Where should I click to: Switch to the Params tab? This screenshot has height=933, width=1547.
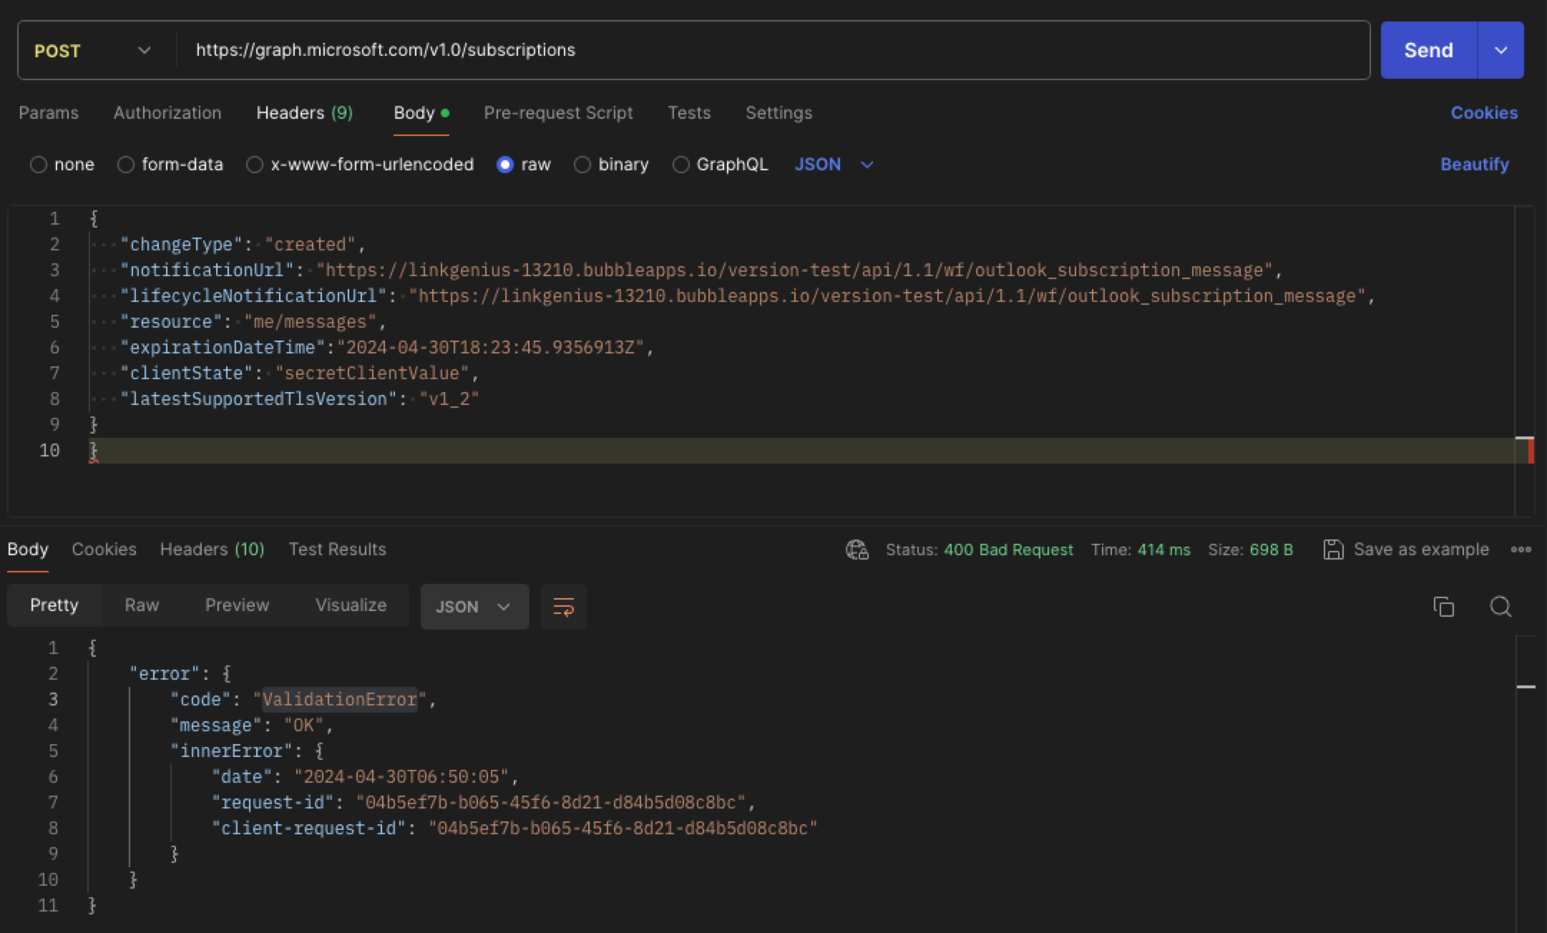[x=49, y=113]
